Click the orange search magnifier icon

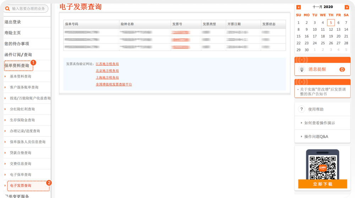(7, 8)
